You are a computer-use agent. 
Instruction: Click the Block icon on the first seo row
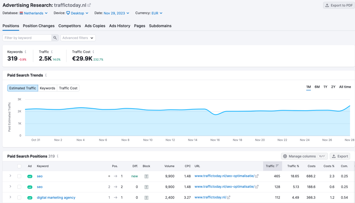pyautogui.click(x=146, y=176)
